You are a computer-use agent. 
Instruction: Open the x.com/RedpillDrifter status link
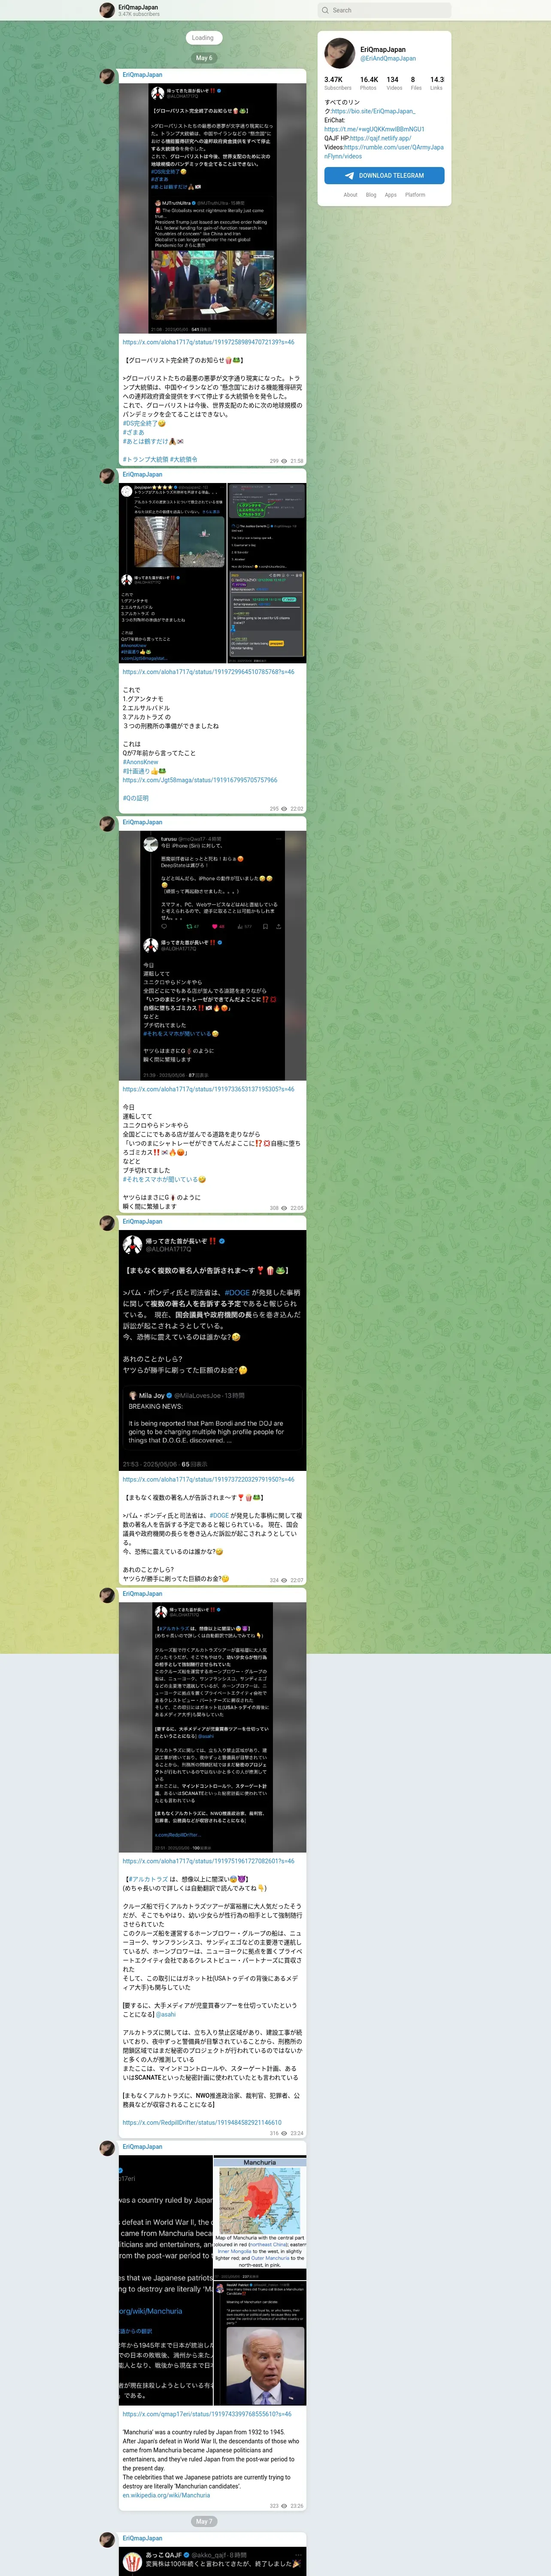click(202, 2123)
